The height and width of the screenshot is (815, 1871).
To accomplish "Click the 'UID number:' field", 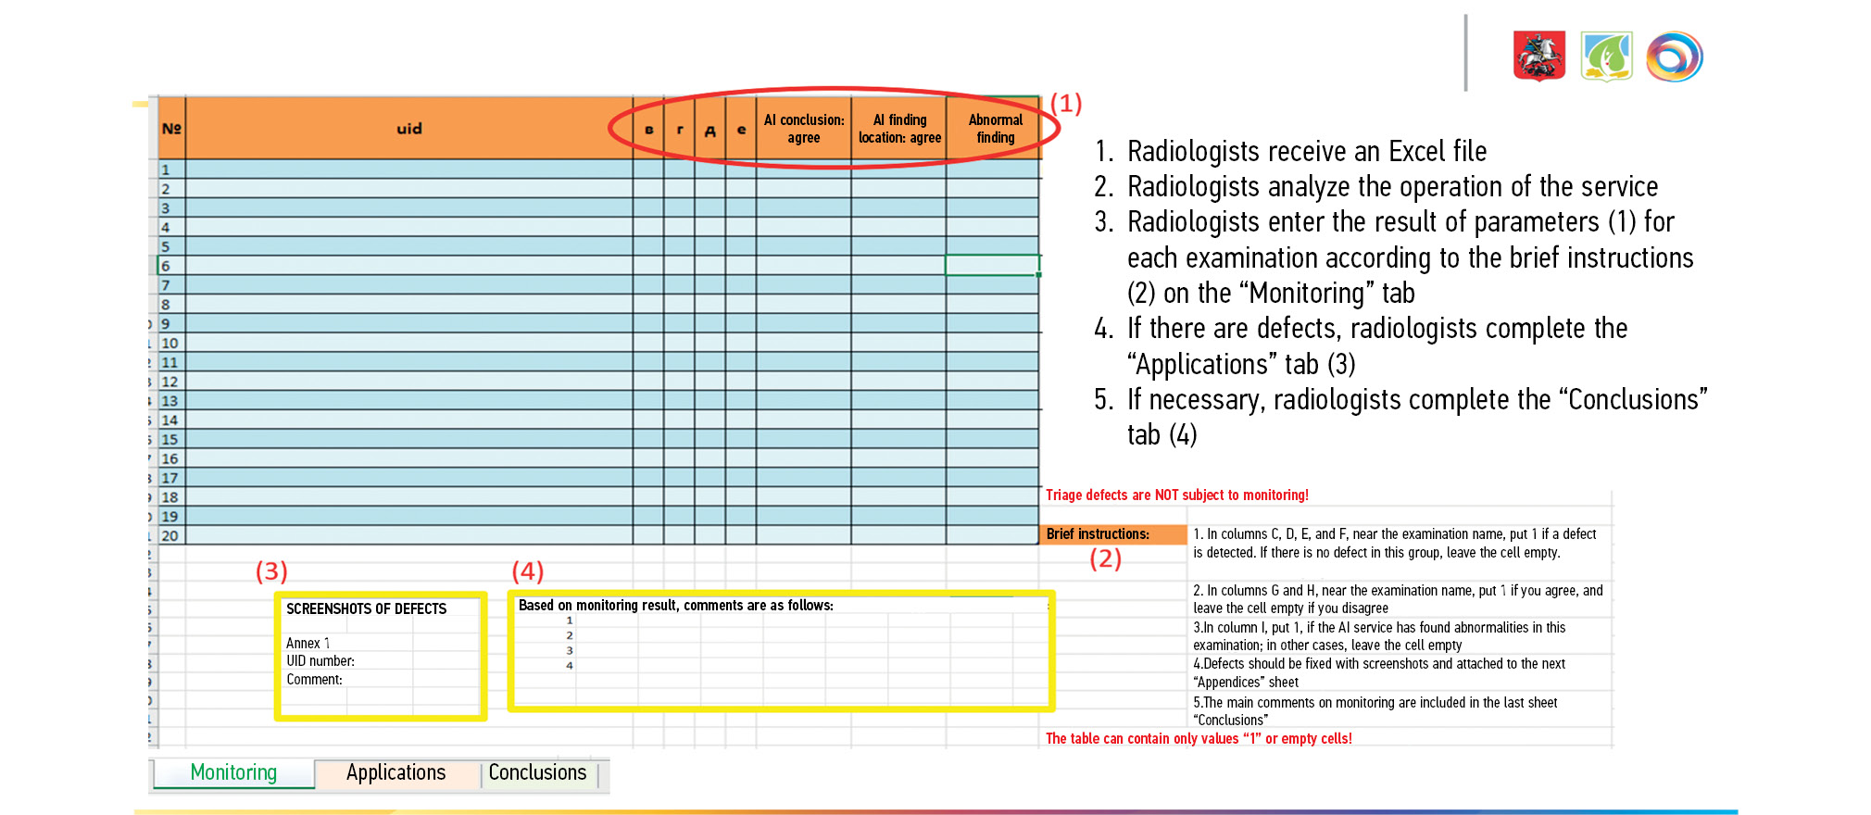I will tap(320, 661).
